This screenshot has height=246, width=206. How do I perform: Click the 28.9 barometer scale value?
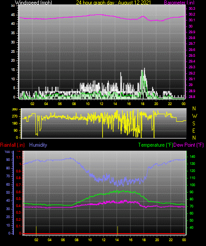click(x=192, y=91)
